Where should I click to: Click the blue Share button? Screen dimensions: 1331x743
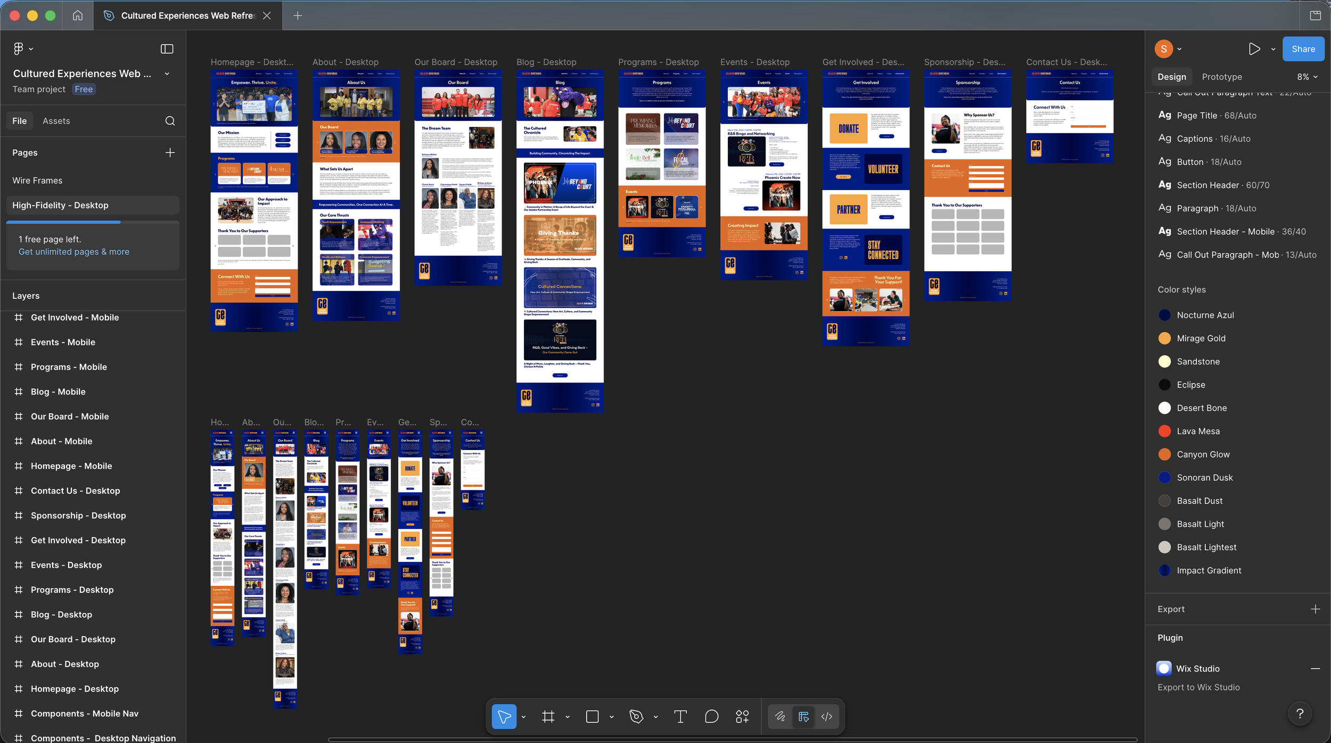(1303, 49)
